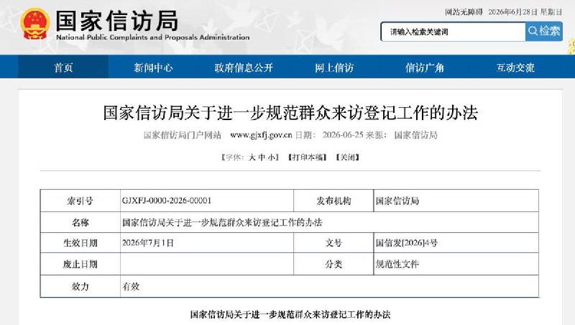575x325 pixels.
Task: Click the 效力 label cell
Action: click(x=80, y=286)
